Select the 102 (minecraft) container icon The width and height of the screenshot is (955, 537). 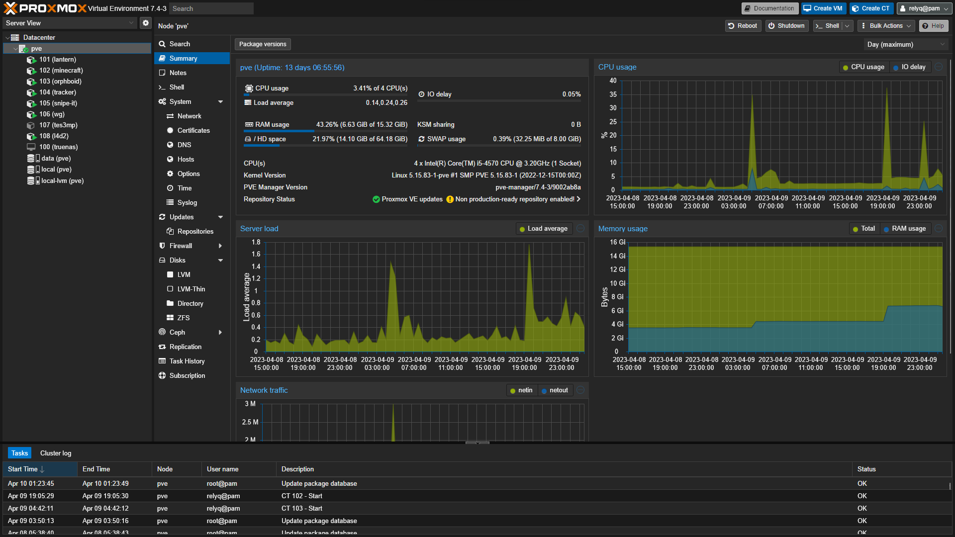31,71
